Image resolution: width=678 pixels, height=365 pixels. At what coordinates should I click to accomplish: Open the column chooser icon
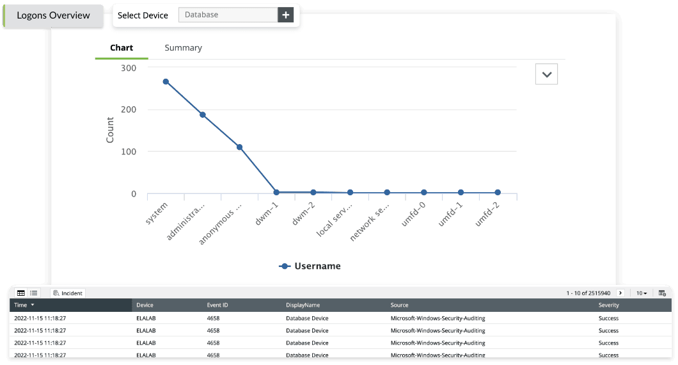click(x=662, y=293)
